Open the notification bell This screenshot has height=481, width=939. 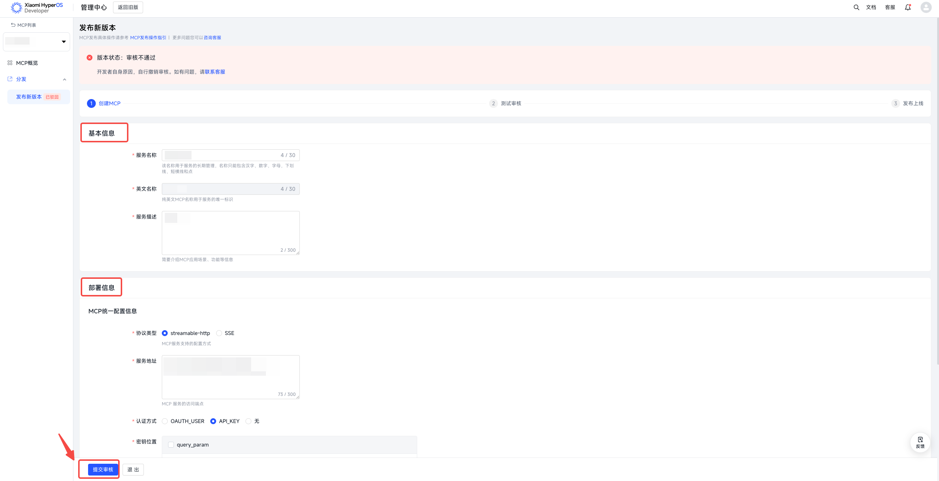click(907, 7)
